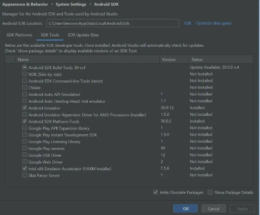Click version 1.1 of Desktop Head Unit emulator

point(163,101)
